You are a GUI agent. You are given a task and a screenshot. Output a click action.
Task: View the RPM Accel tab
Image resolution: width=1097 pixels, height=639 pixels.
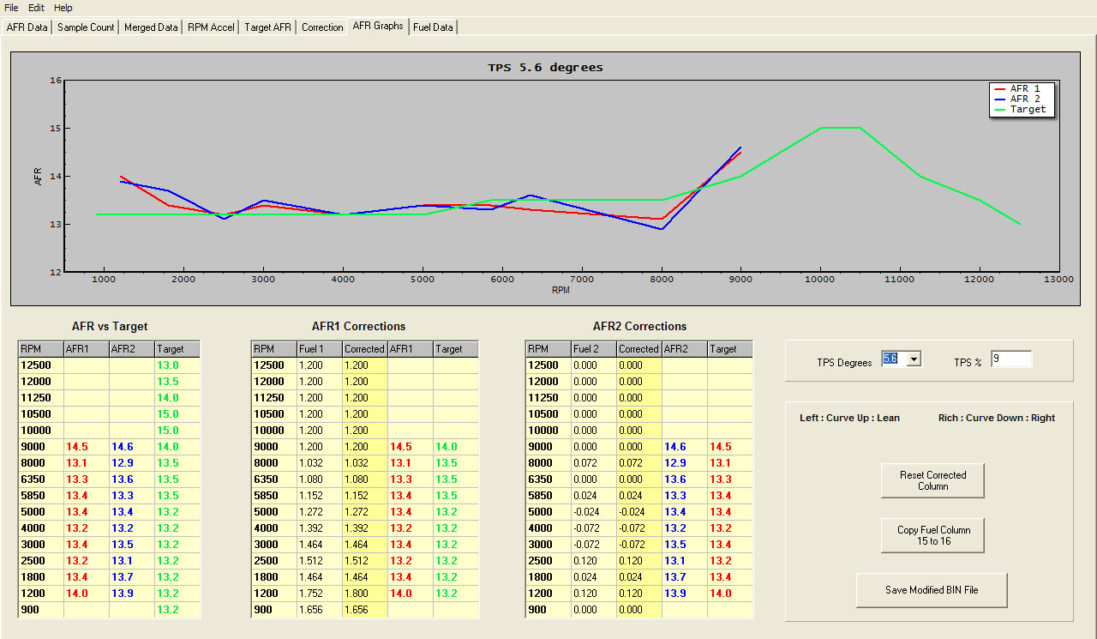tap(211, 27)
